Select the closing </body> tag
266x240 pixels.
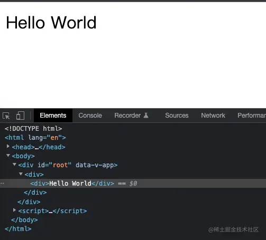[24, 220]
